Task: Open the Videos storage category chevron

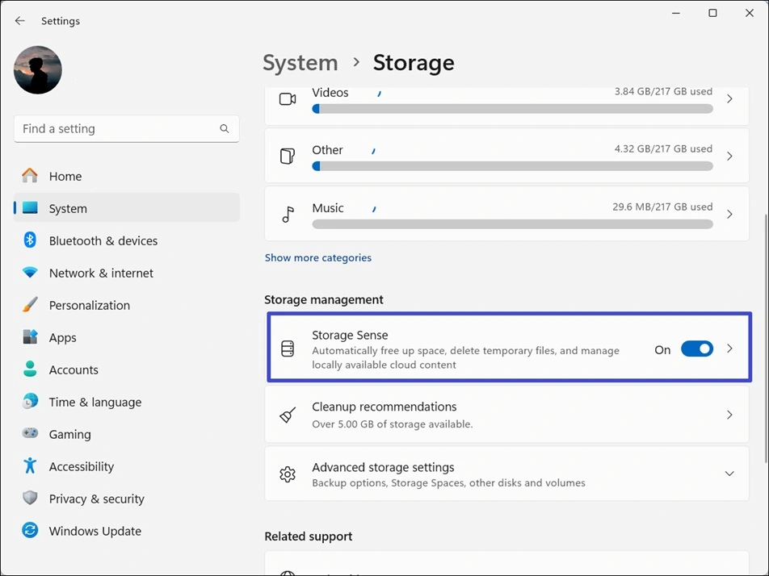Action: pos(729,99)
